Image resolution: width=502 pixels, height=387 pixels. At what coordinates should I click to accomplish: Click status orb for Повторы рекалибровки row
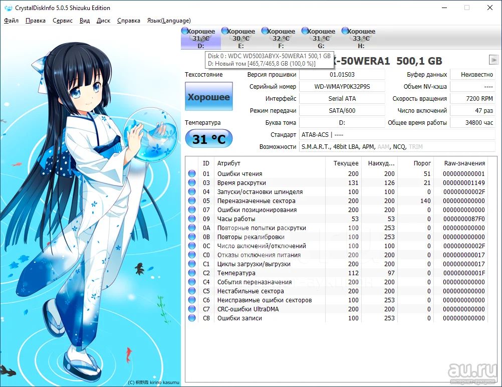click(192, 237)
